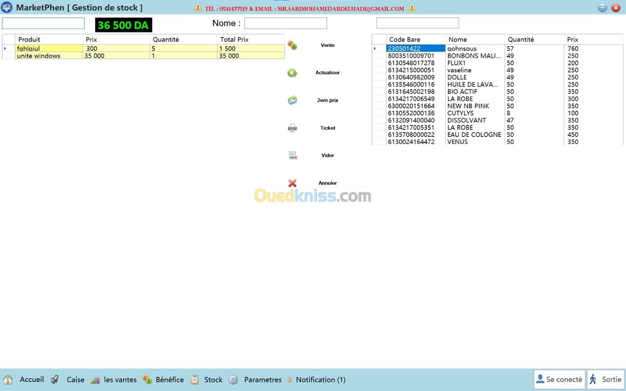Click the MarketPhen app logo icon
The image size is (626, 391).
tap(7, 7)
